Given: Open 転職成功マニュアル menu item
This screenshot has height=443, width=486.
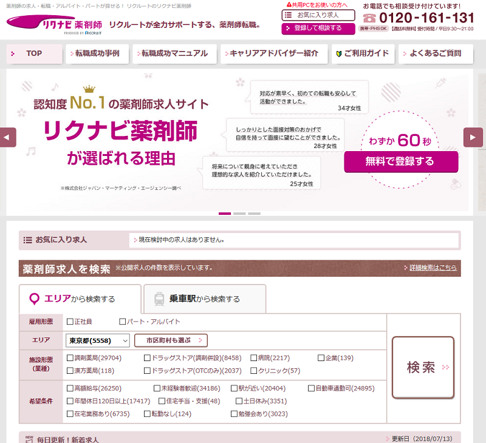Looking at the screenshot, I should point(174,54).
